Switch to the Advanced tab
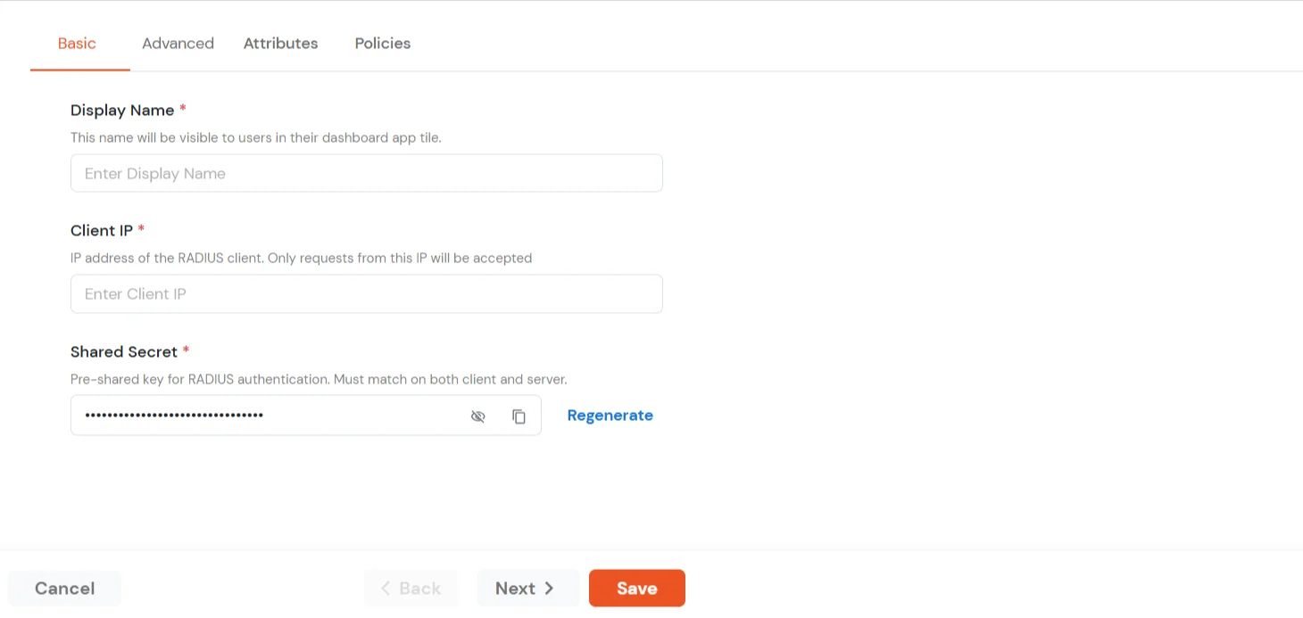The image size is (1303, 618). pyautogui.click(x=178, y=43)
